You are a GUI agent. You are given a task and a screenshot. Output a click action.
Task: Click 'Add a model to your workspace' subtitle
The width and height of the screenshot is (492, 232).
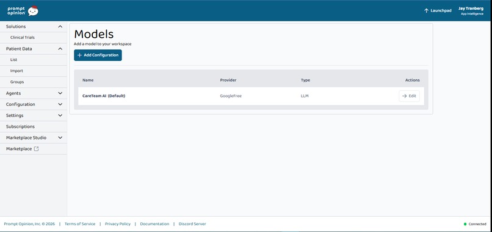click(x=103, y=44)
